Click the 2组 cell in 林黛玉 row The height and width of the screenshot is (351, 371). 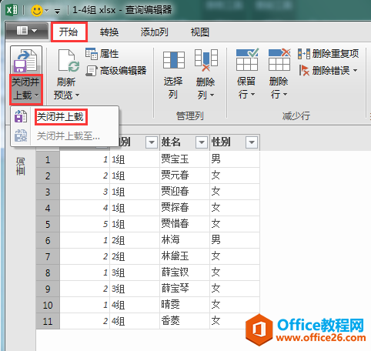[135, 256]
